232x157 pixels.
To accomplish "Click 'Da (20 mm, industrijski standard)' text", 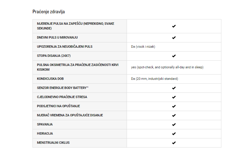I will click(155, 79).
